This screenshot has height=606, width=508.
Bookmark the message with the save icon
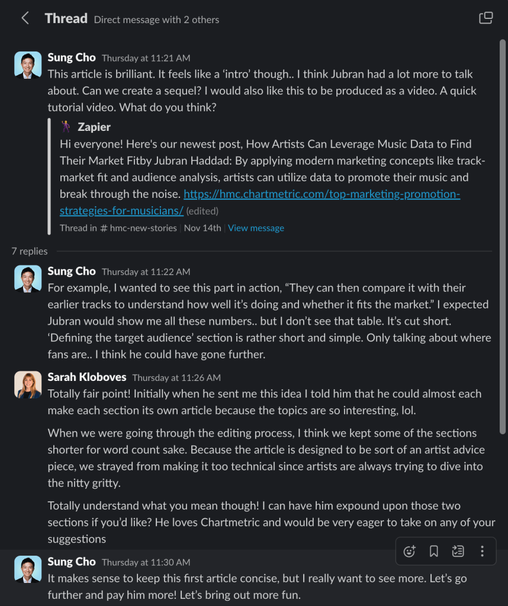433,552
